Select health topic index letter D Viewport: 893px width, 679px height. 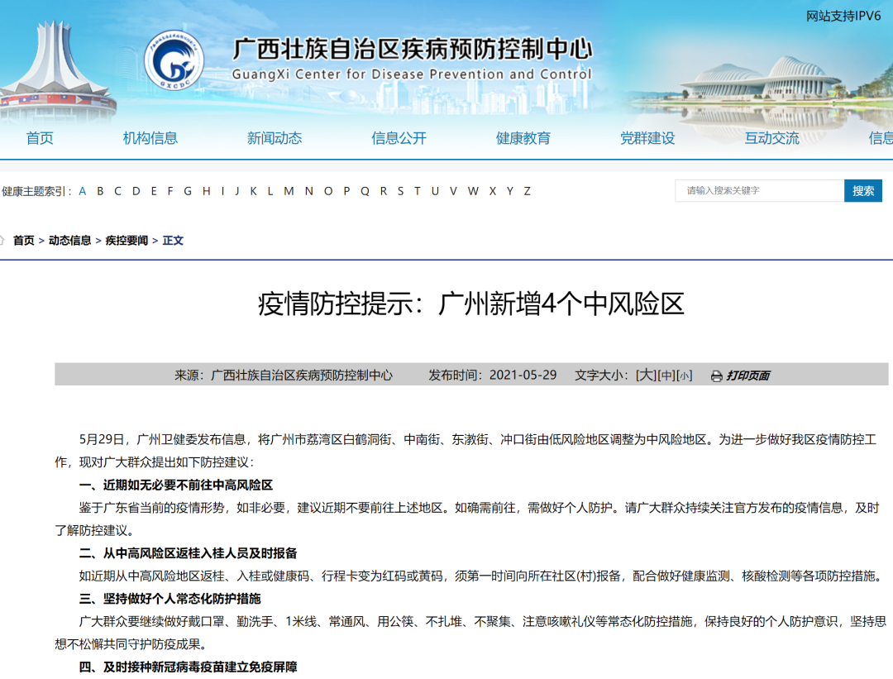click(136, 191)
